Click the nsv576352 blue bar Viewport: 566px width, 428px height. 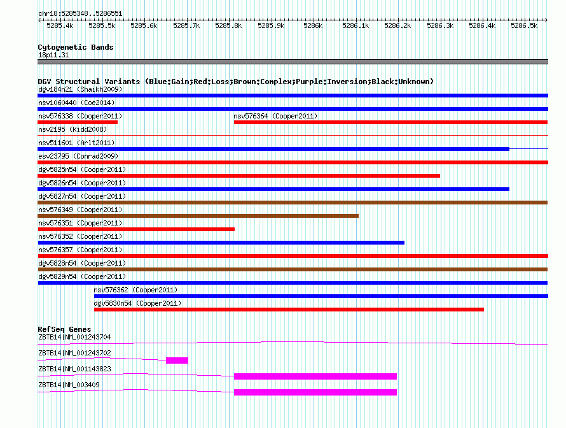click(x=221, y=243)
